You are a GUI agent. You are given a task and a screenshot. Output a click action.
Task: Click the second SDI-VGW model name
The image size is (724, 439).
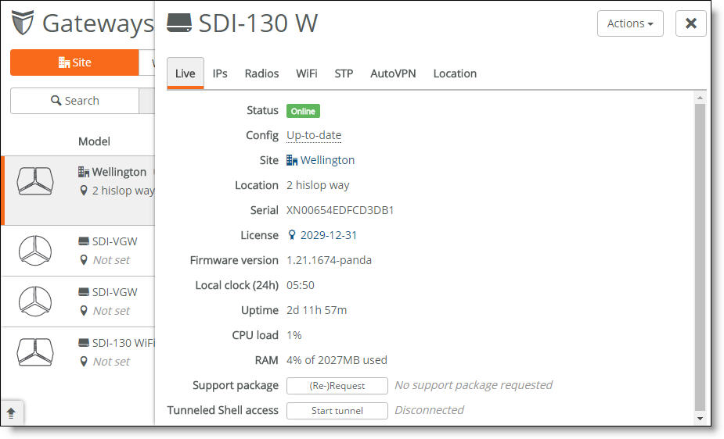[x=114, y=292]
